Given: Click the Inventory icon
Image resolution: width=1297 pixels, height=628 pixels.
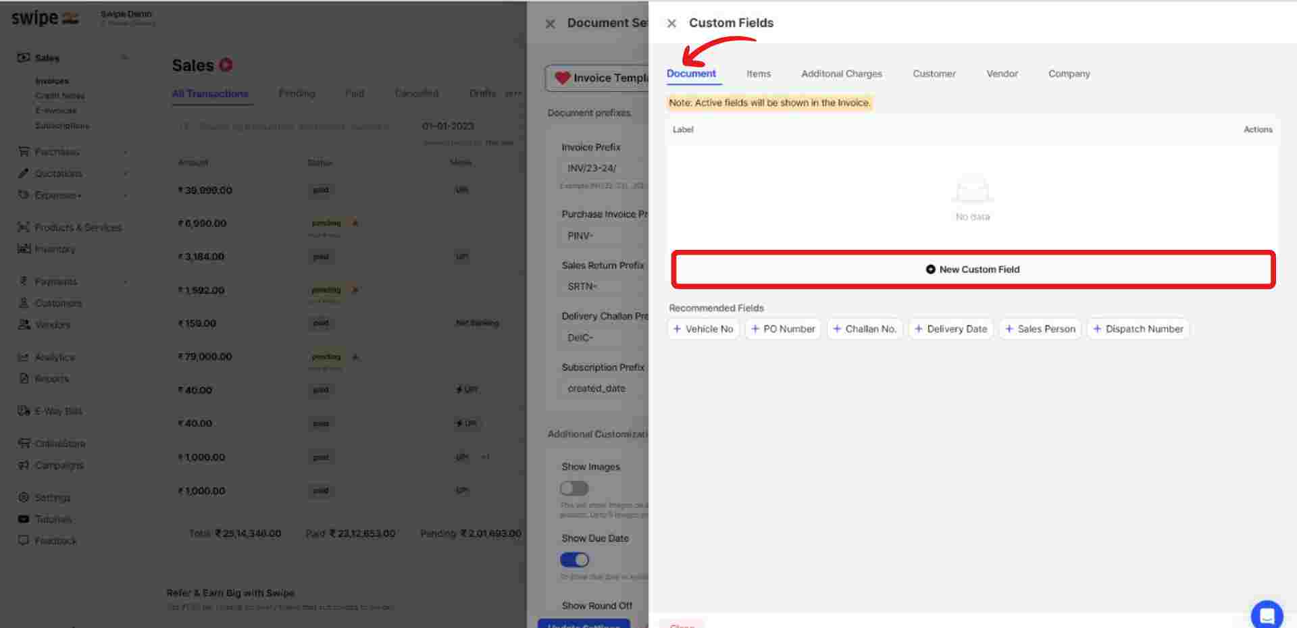Looking at the screenshot, I should pyautogui.click(x=24, y=249).
